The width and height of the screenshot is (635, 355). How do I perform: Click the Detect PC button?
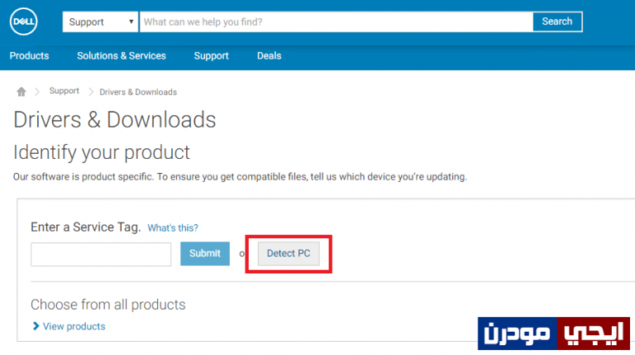289,254
